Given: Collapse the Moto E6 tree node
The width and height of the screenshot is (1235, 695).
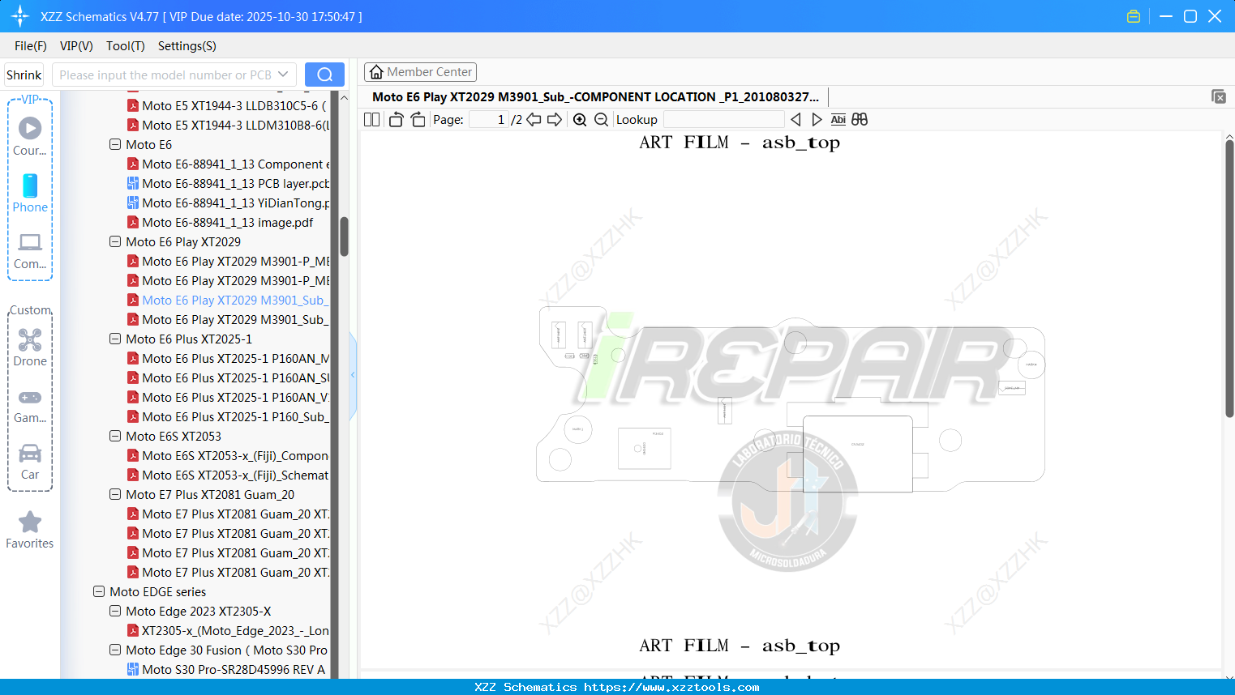Looking at the screenshot, I should pyautogui.click(x=114, y=144).
